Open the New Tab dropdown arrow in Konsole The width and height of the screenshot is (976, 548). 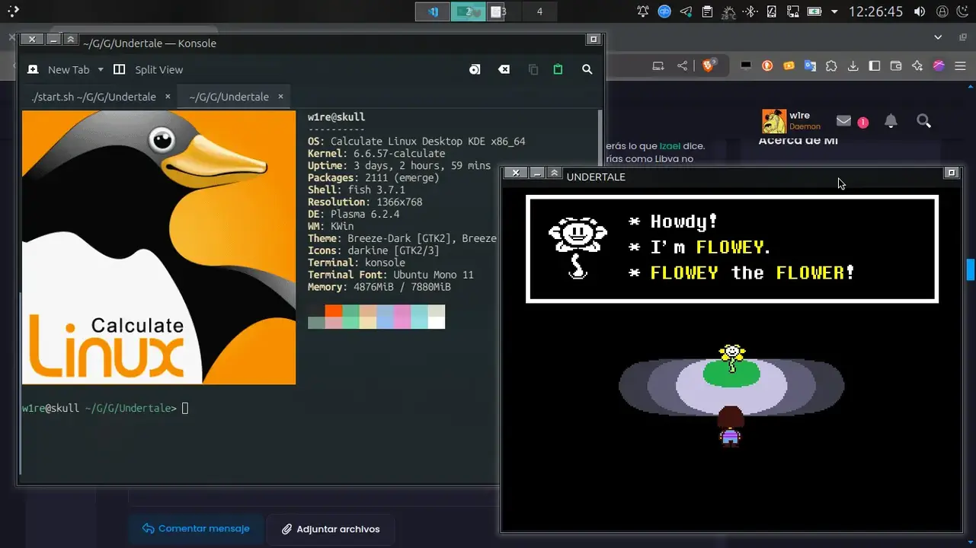[x=100, y=70]
